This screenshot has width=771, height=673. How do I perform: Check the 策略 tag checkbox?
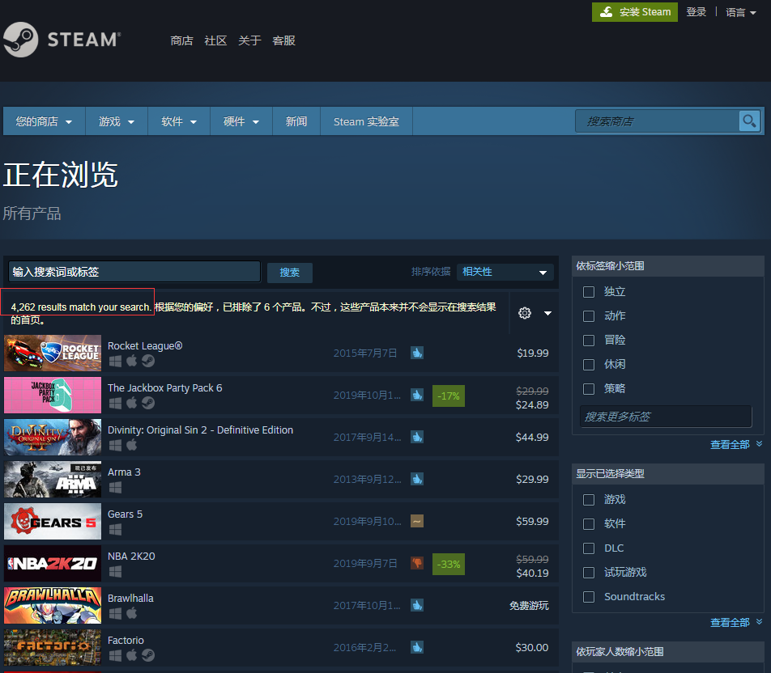pos(589,388)
